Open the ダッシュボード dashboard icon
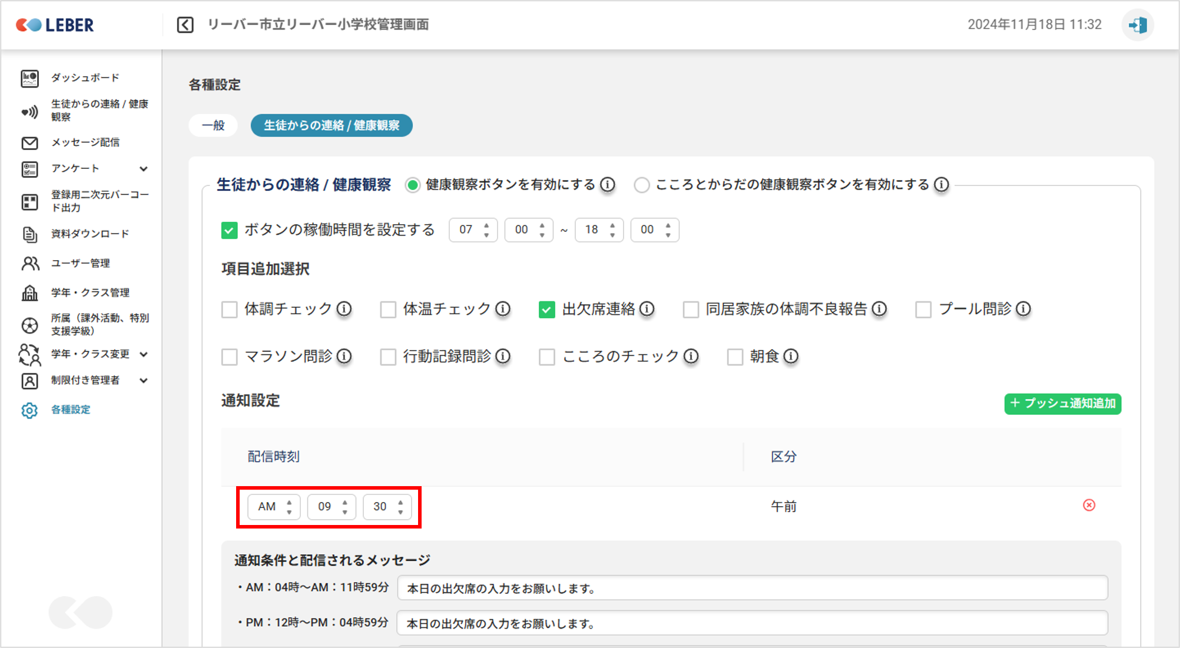 point(29,78)
